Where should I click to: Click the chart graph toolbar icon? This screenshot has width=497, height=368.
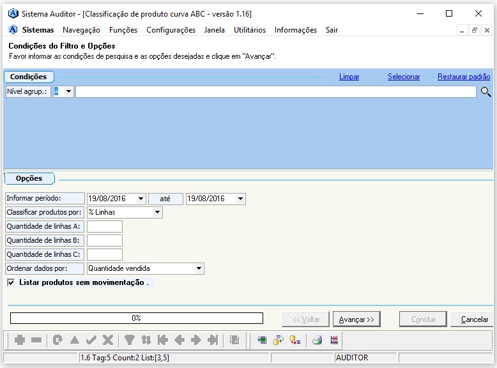(334, 340)
